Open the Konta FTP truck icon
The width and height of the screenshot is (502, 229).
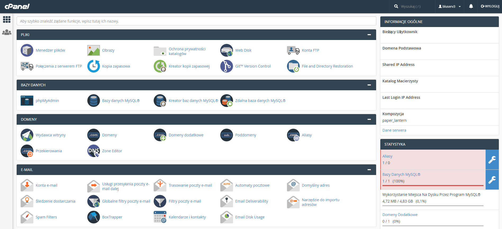[293, 50]
